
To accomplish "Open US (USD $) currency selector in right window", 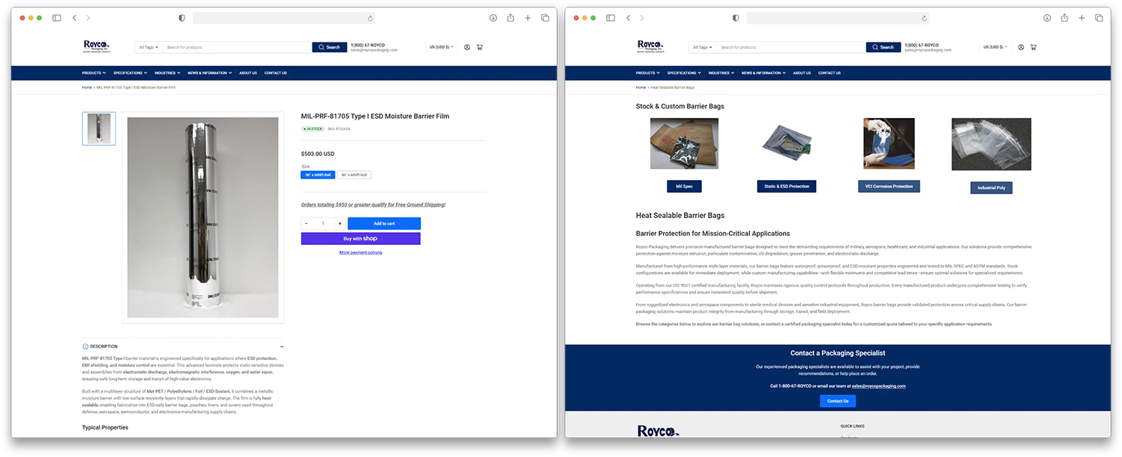I will 995,47.
